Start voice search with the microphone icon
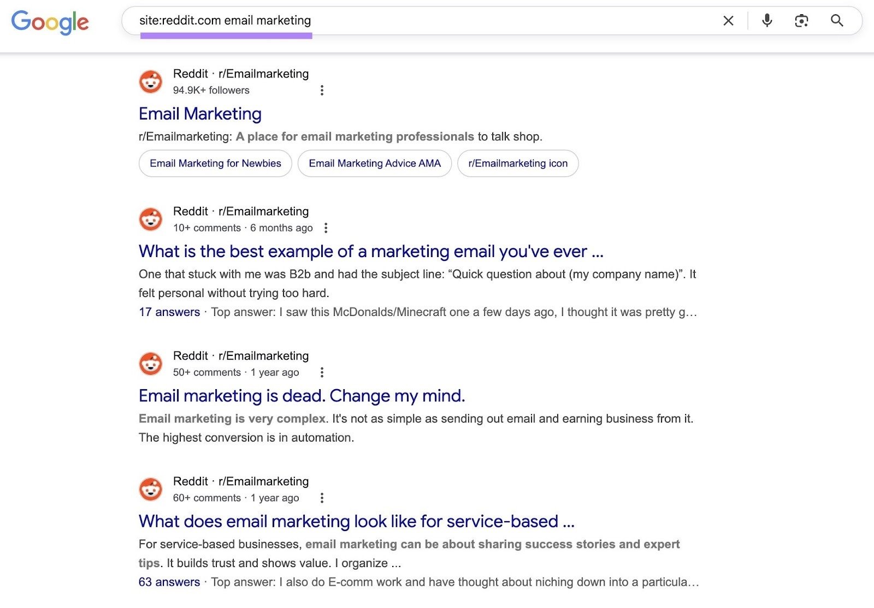 766,21
